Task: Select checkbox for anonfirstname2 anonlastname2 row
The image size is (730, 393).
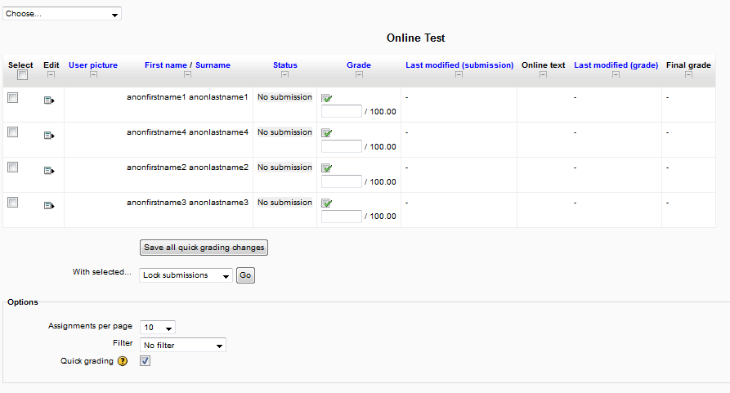Action: 13,167
